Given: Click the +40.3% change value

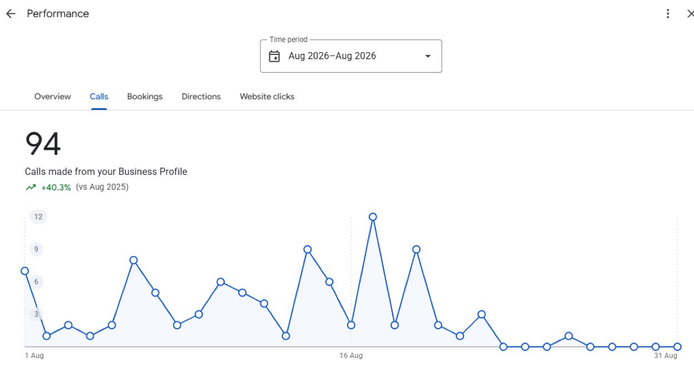Looking at the screenshot, I should point(56,188).
